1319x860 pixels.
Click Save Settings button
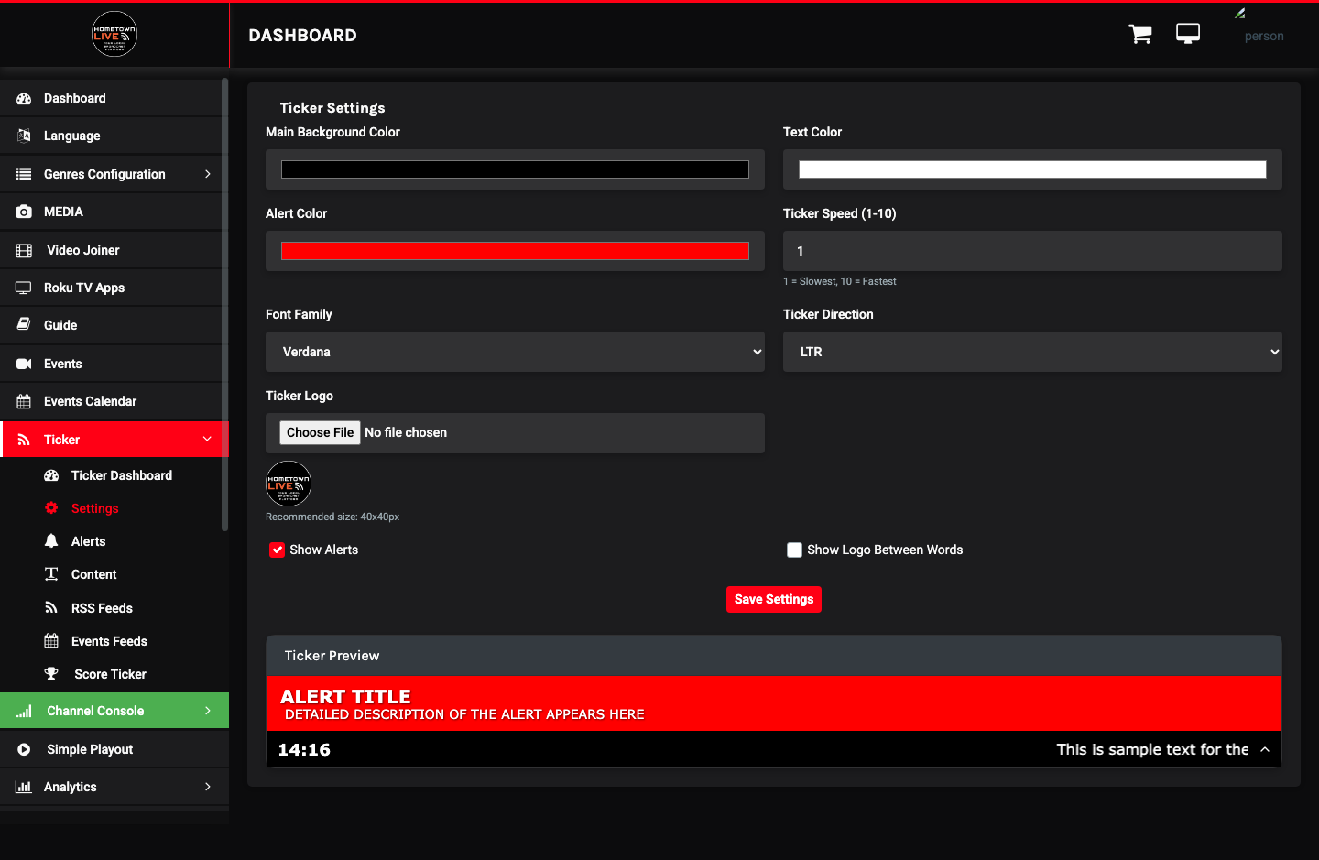(774, 599)
